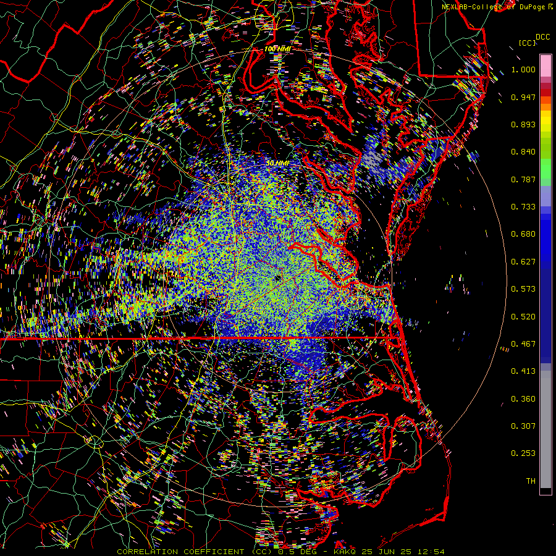Screen dimensions: 556x556
Task: Click the gray segment of color bar
Action: (x=545, y=429)
